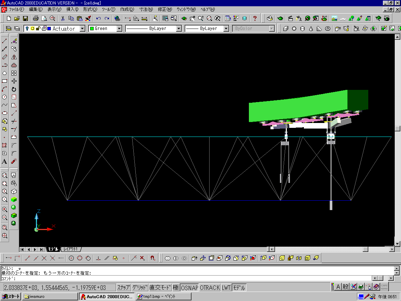Expand the Actuator layer dropdown
Image resolution: width=401 pixels, height=301 pixels.
click(x=82, y=29)
